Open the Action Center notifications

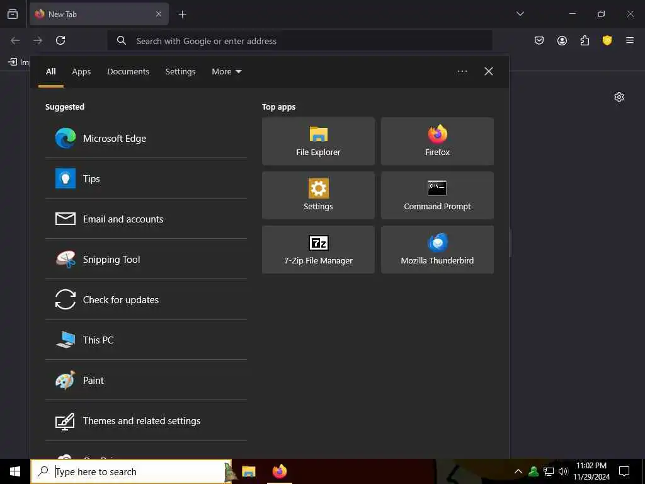624,471
